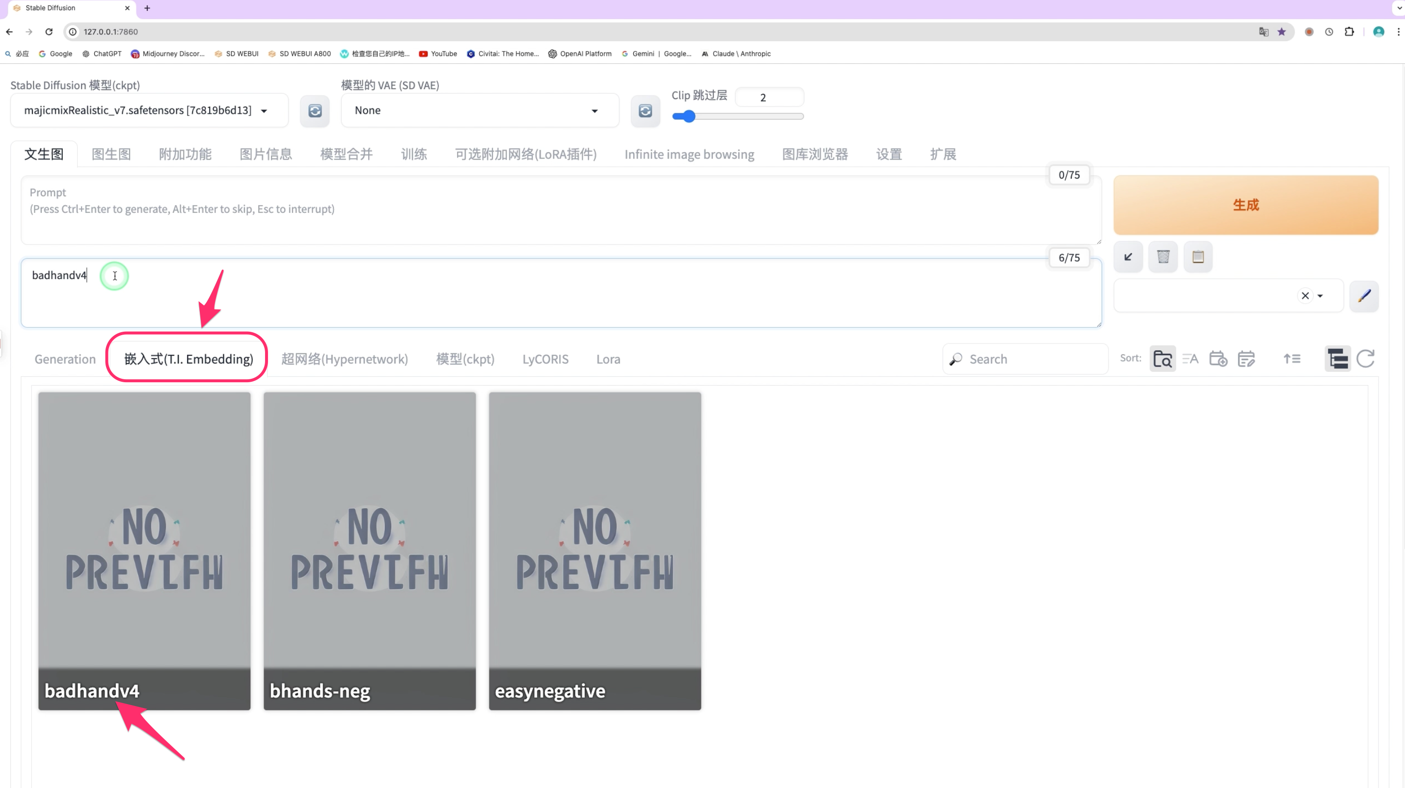Image resolution: width=1405 pixels, height=788 pixels.
Task: Open the LyCORIS sub-tab
Action: tap(545, 359)
